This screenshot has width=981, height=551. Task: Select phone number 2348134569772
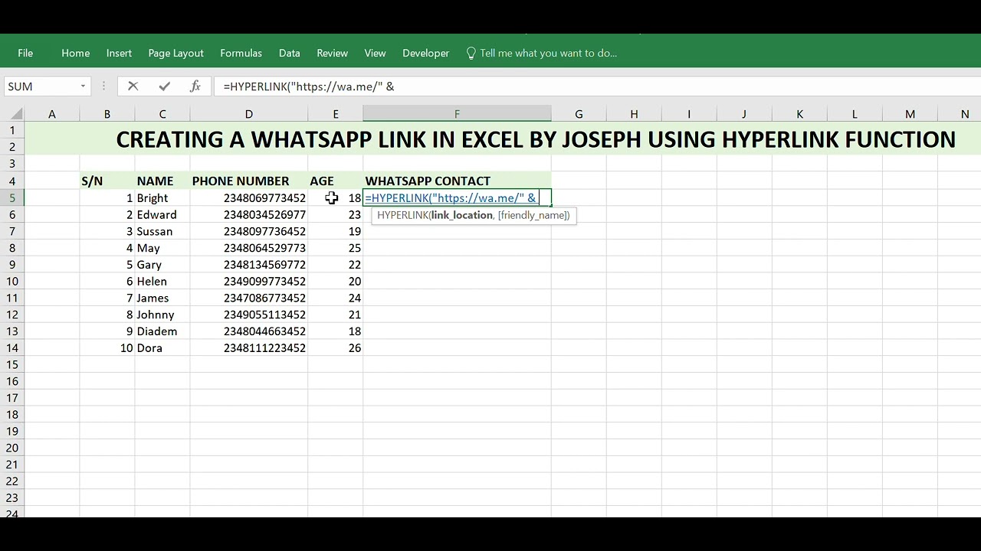point(248,265)
